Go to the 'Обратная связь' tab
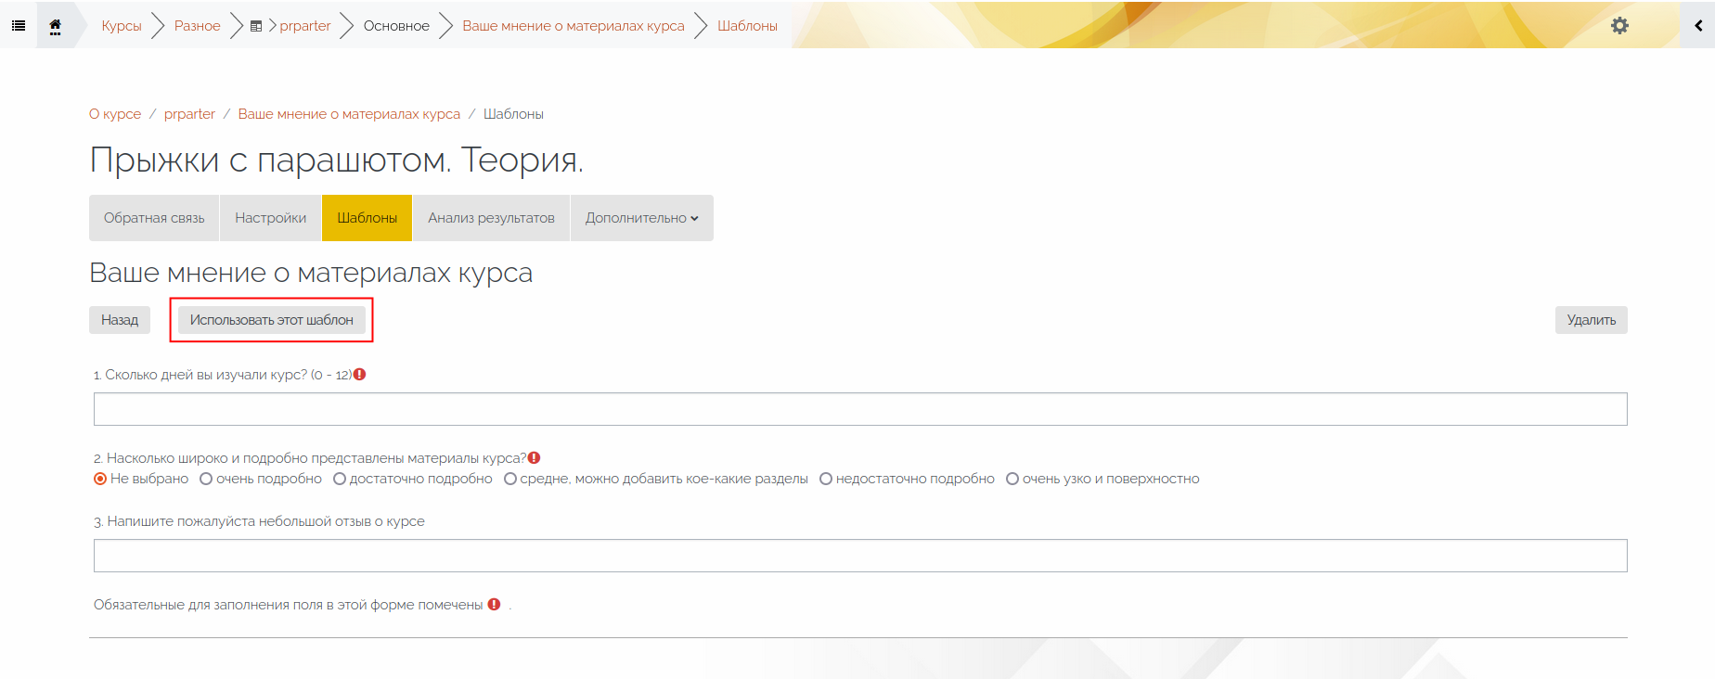 154,218
